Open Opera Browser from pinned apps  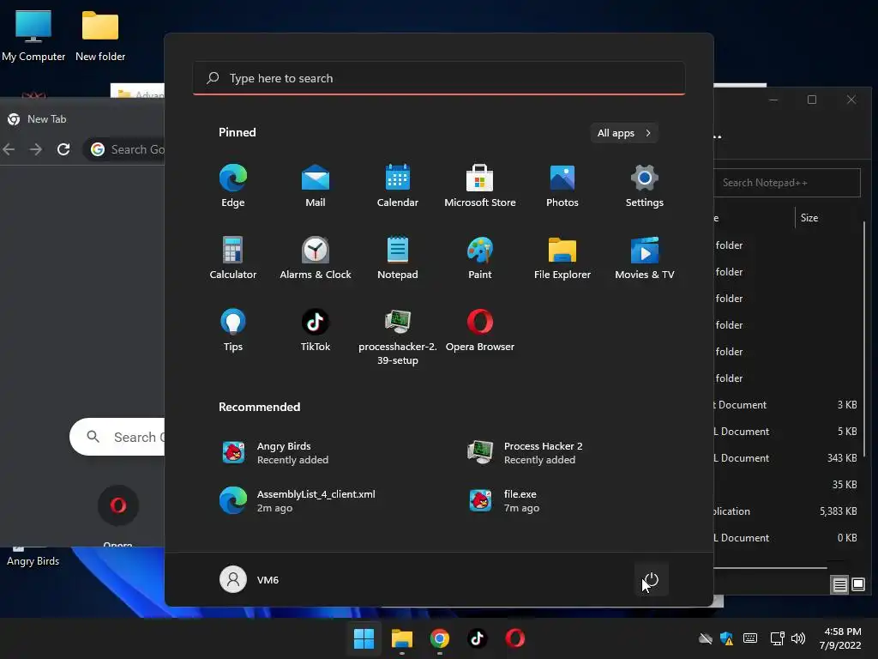[x=480, y=330]
